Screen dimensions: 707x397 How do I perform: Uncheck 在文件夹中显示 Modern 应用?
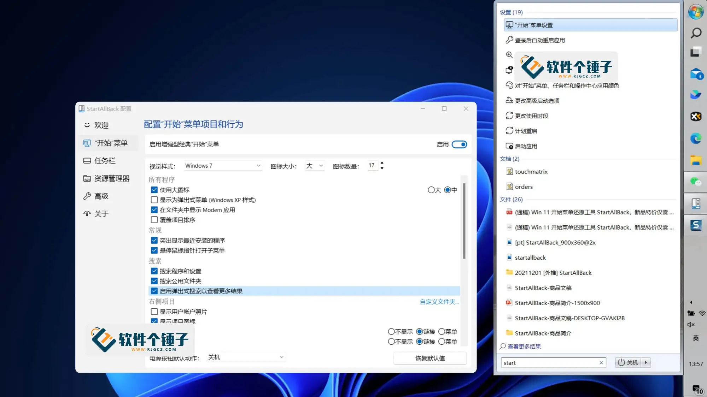point(154,210)
